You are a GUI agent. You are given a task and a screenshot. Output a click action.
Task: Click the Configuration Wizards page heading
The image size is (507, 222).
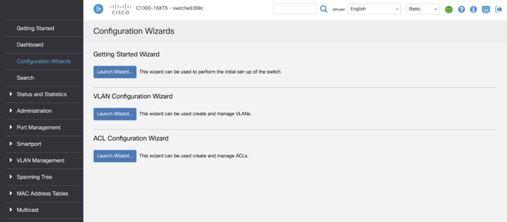tap(134, 31)
